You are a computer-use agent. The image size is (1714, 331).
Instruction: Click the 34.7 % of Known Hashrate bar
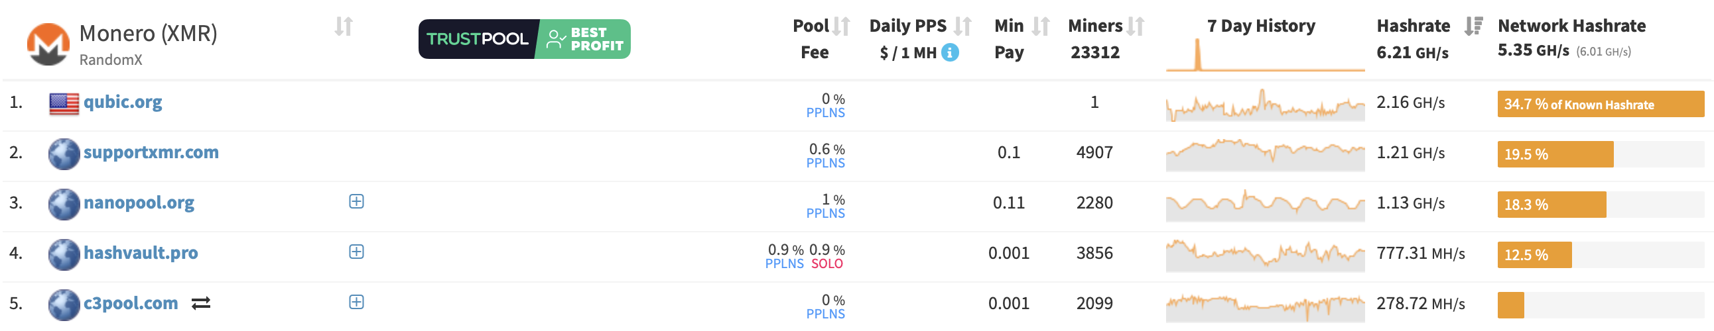[x=1600, y=105]
